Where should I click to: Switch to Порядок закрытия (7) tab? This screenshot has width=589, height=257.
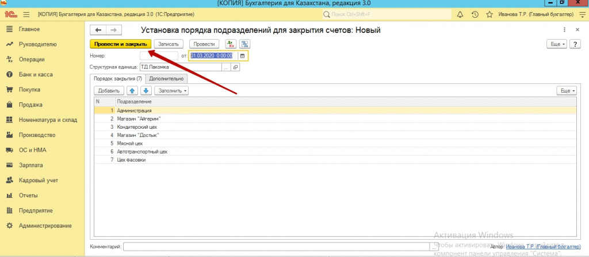(x=118, y=79)
